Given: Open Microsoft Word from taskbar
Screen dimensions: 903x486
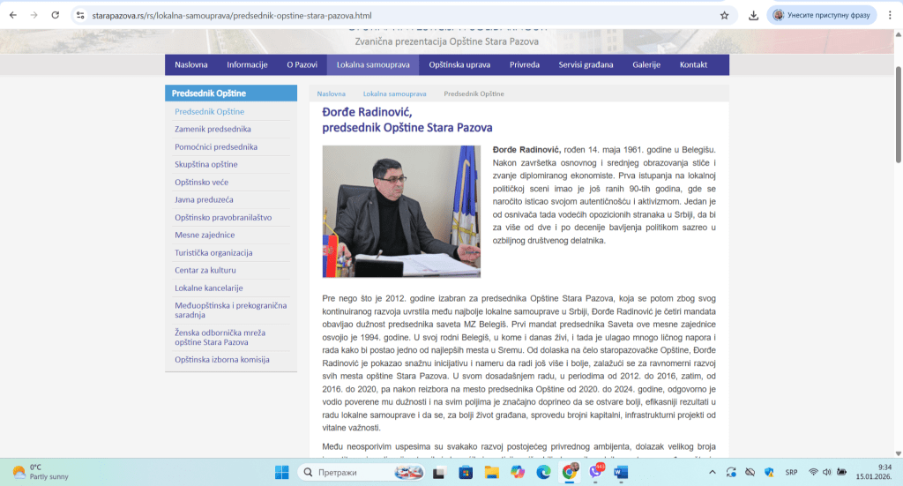Looking at the screenshot, I should click(621, 472).
